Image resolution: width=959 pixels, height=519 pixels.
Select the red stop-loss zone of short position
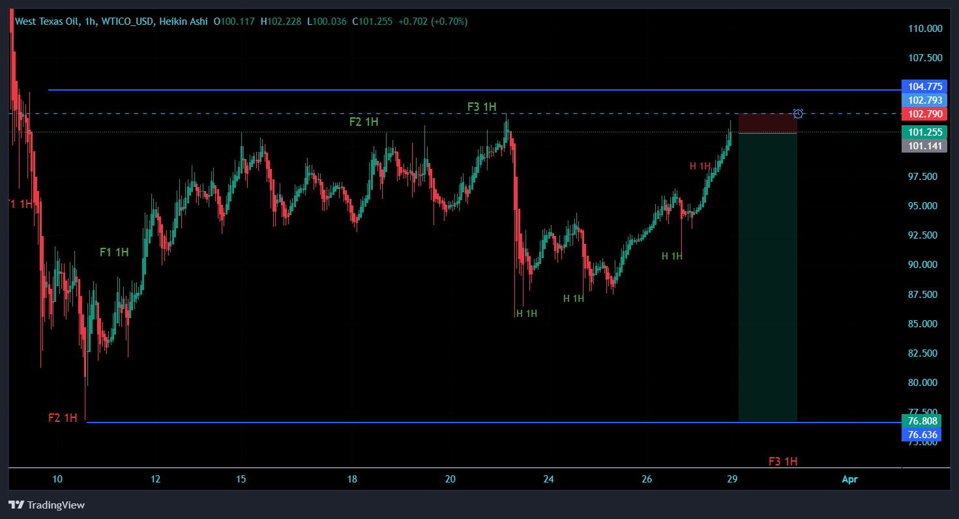point(767,123)
